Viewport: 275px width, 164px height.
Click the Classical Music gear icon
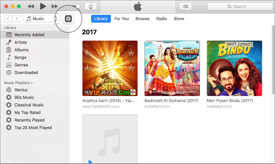pos(9,105)
